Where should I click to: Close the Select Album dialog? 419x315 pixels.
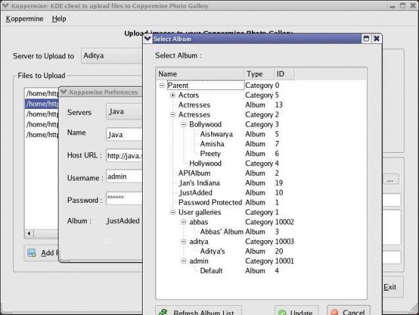376,39
